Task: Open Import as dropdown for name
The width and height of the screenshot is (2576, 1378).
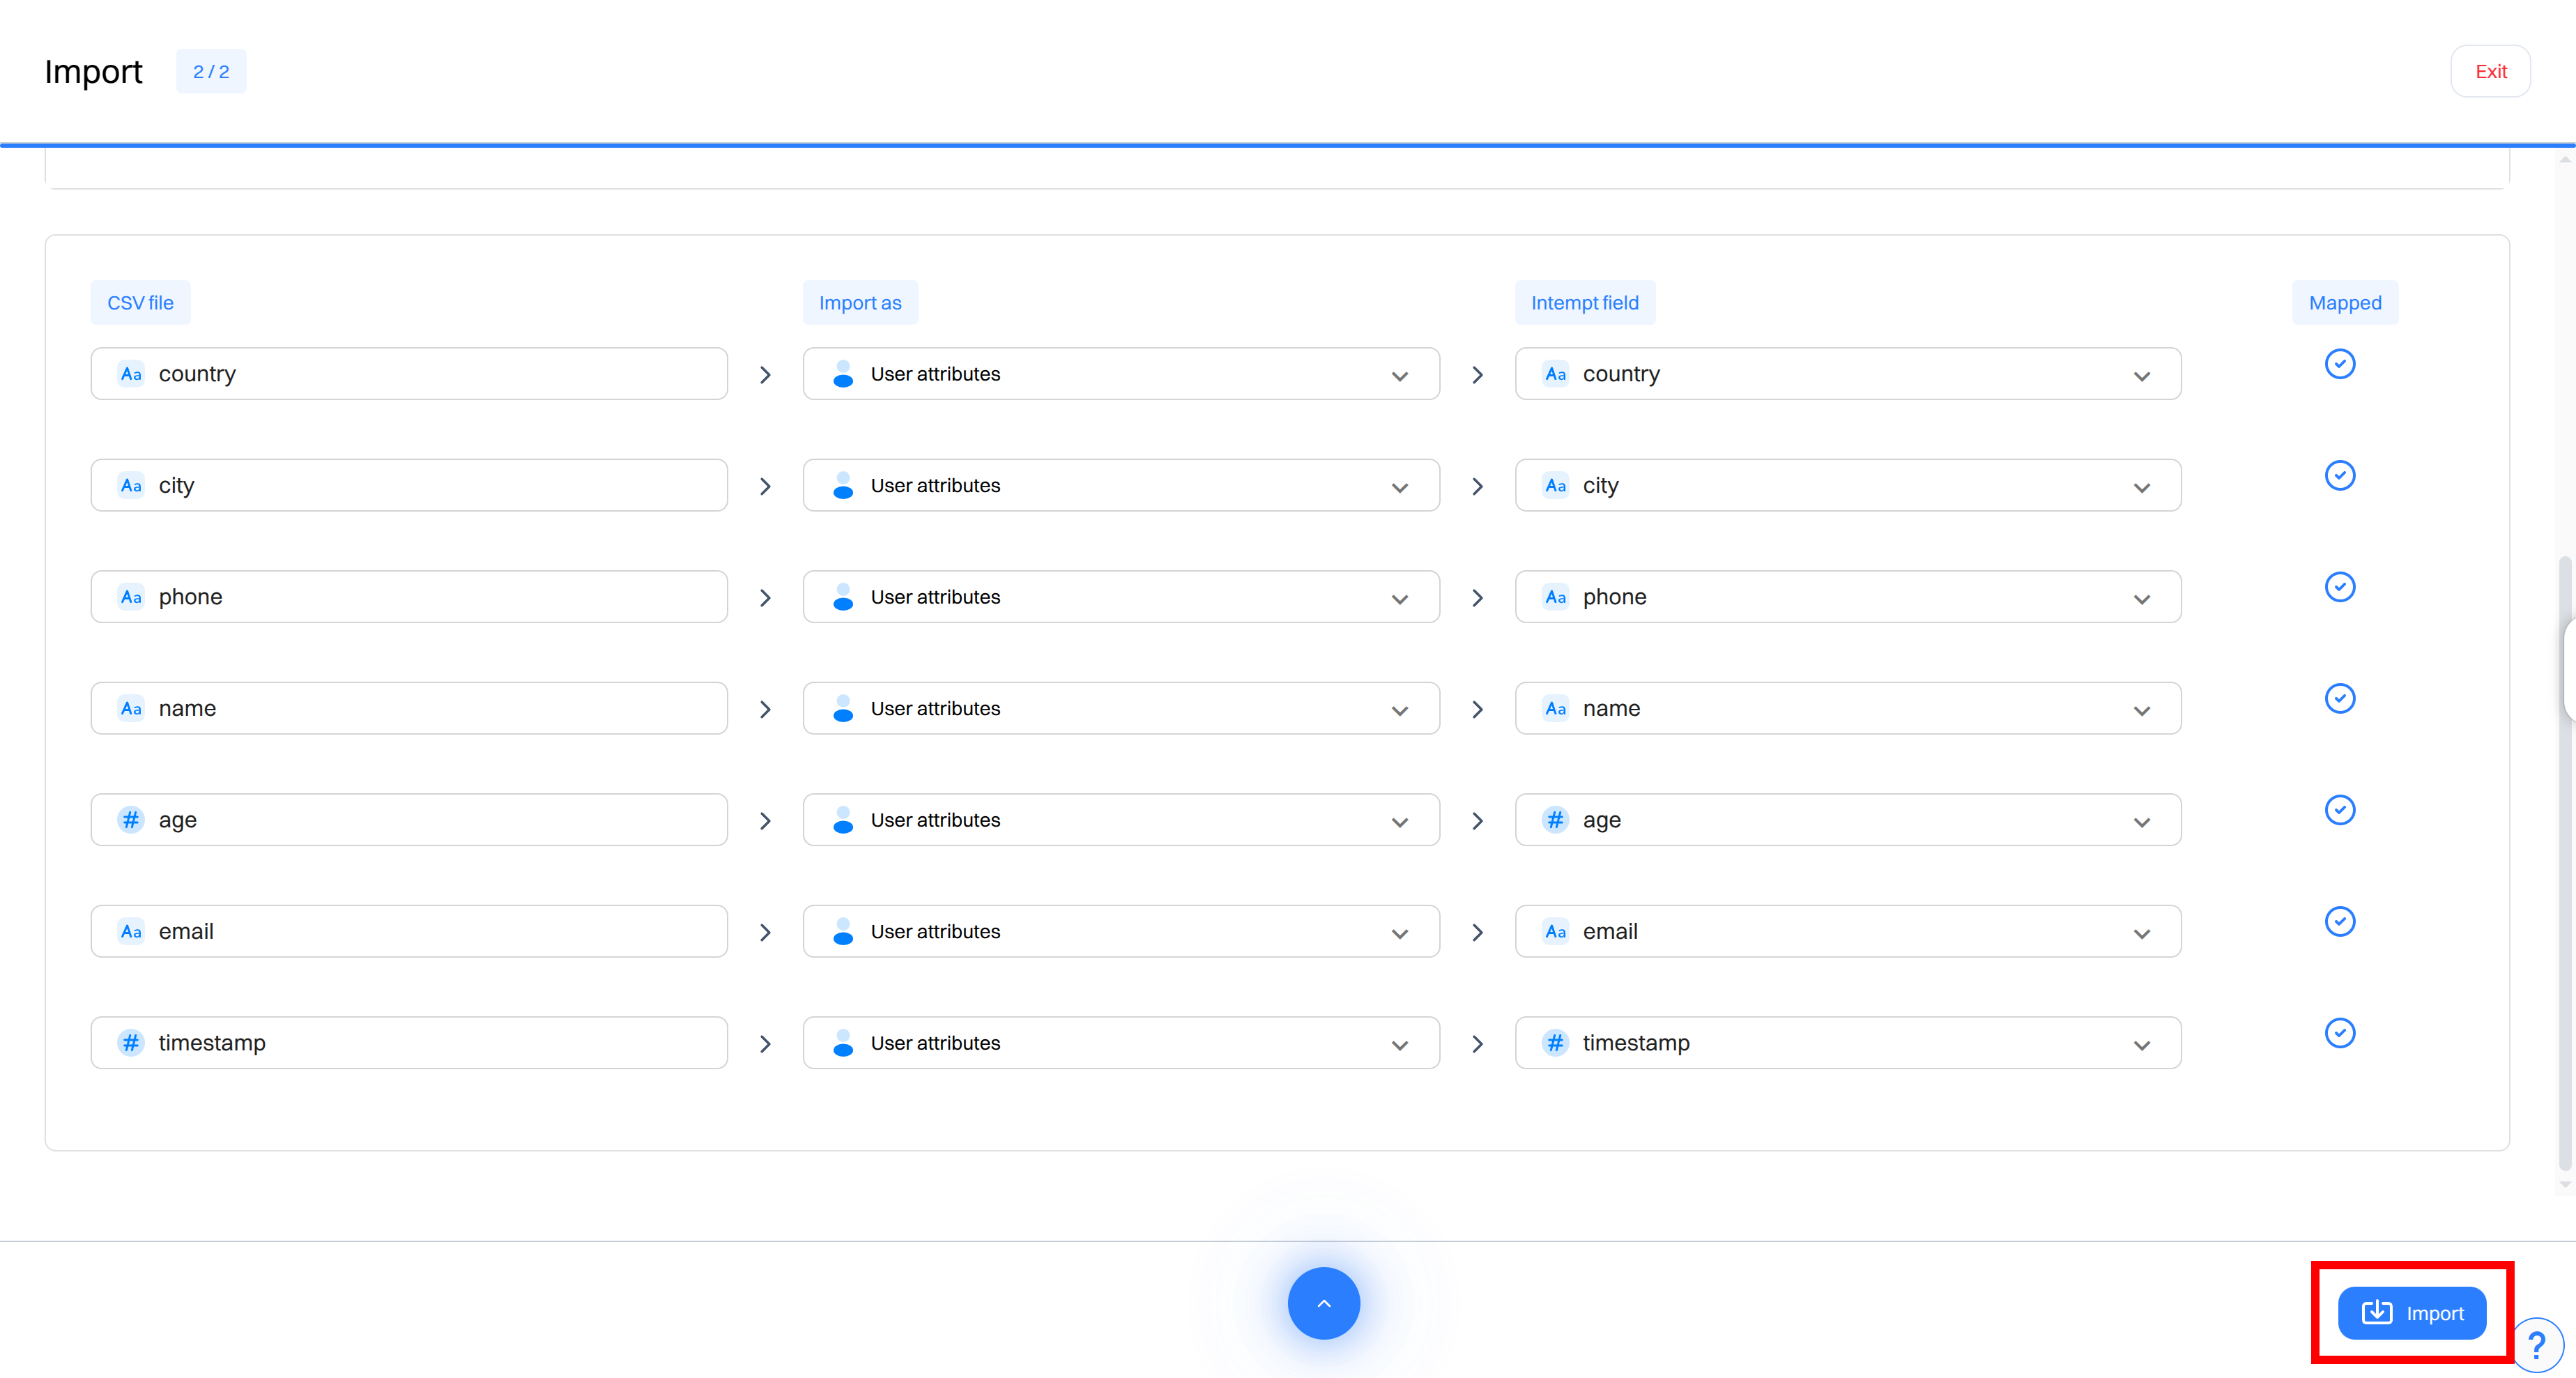Action: [x=1121, y=708]
